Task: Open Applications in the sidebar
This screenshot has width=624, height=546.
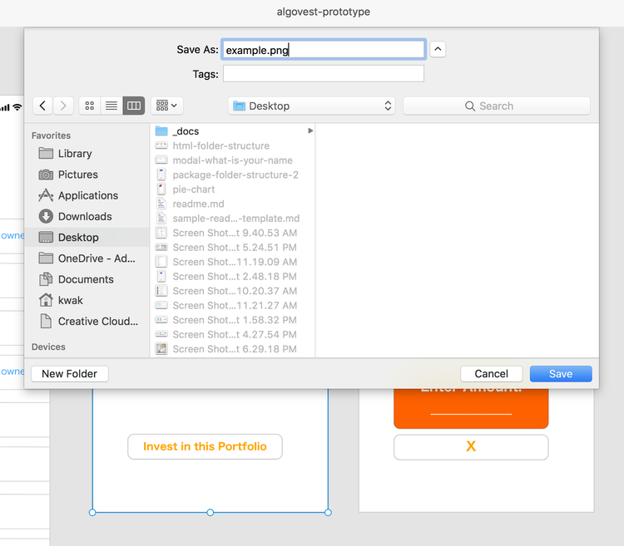Action: 87,195
